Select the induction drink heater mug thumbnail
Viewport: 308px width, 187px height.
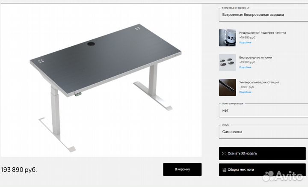click(228, 38)
